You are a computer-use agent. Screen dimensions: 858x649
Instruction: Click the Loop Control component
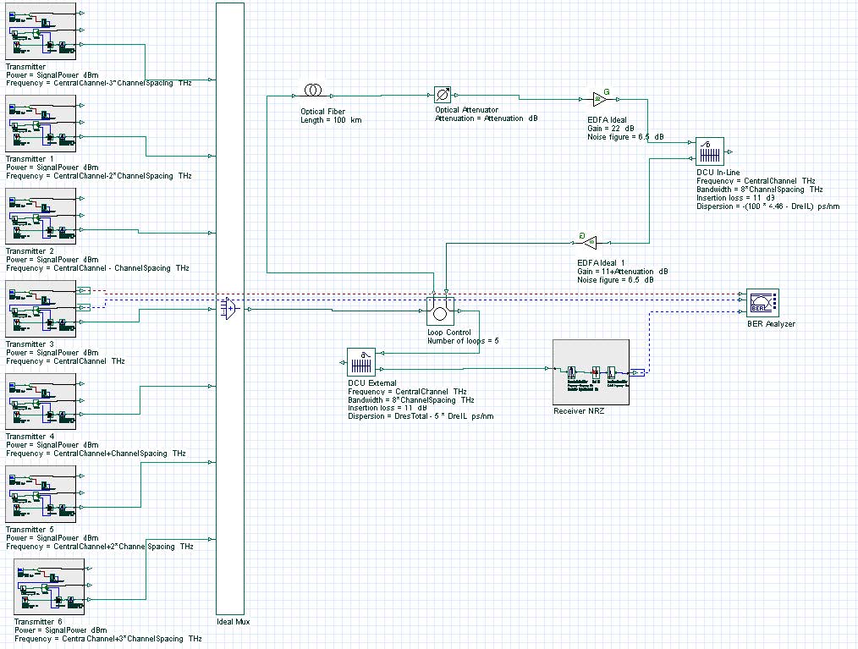click(x=440, y=311)
